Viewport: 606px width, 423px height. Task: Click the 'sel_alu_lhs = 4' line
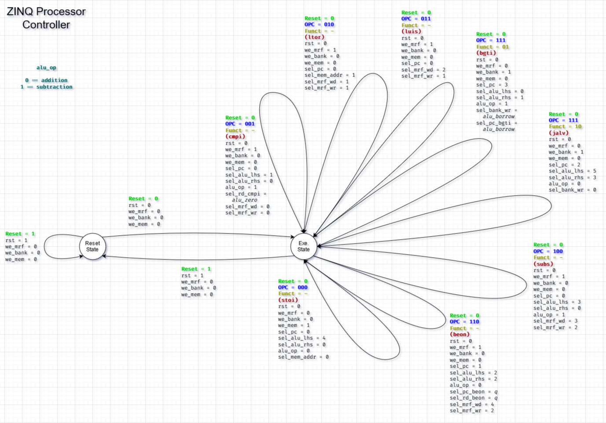[302, 338]
